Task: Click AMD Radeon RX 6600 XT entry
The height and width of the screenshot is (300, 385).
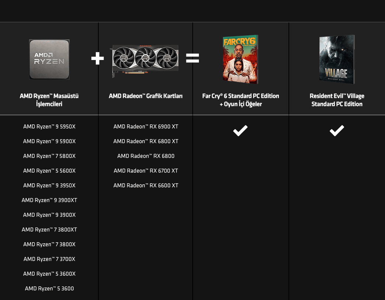Action: (146, 186)
